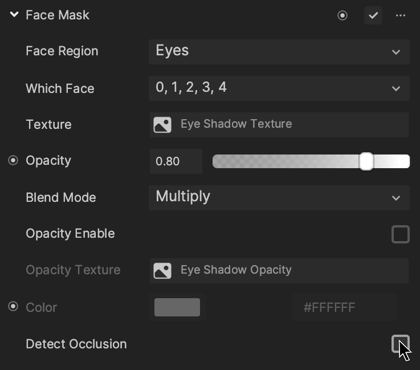The height and width of the screenshot is (370, 420).
Task: Click the Face Mask target radio icon
Action: [342, 15]
